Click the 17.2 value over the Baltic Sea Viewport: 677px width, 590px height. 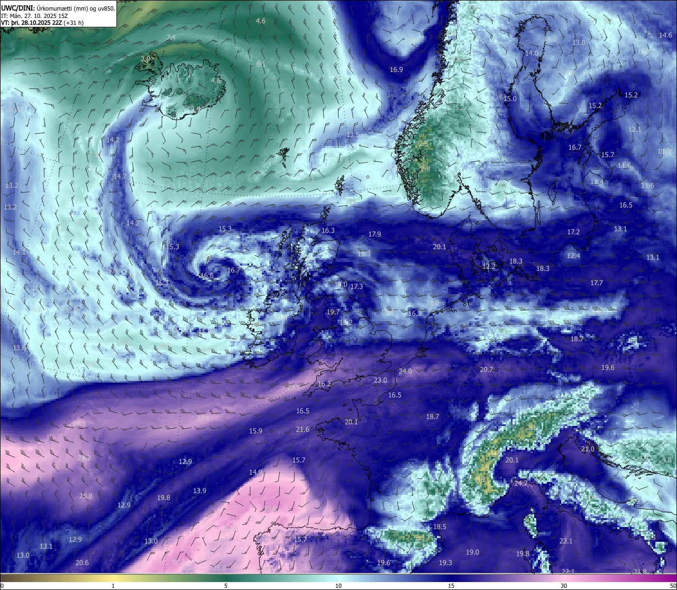(573, 232)
